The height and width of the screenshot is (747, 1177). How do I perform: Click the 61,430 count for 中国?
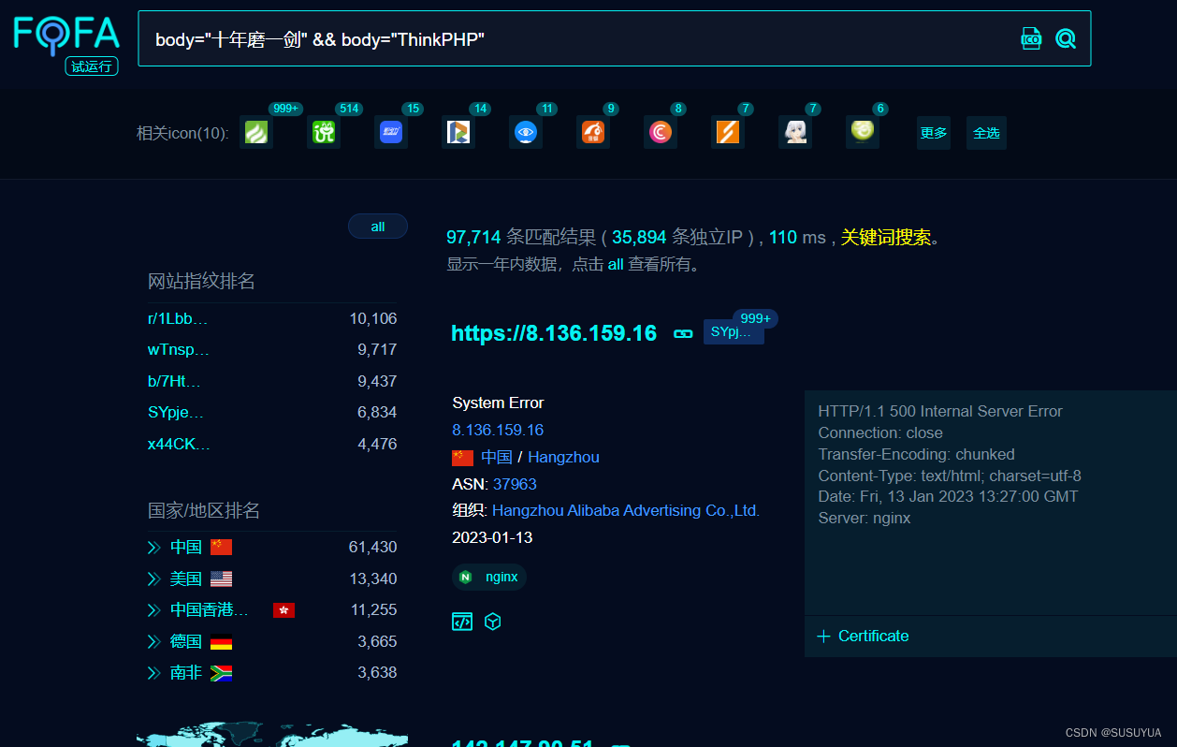coord(372,547)
